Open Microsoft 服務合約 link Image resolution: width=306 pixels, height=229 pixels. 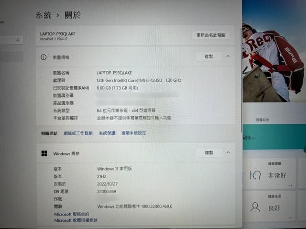pyautogui.click(x=72, y=214)
